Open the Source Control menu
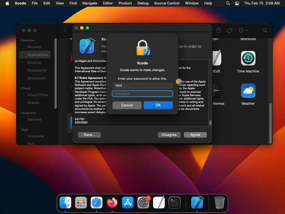This screenshot has width=285, height=214. 167,3
